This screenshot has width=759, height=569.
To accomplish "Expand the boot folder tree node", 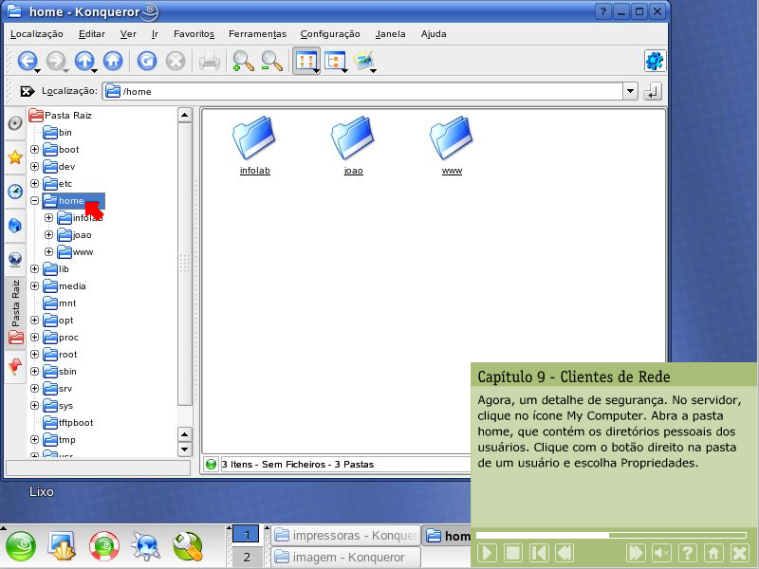I will 35,150.
